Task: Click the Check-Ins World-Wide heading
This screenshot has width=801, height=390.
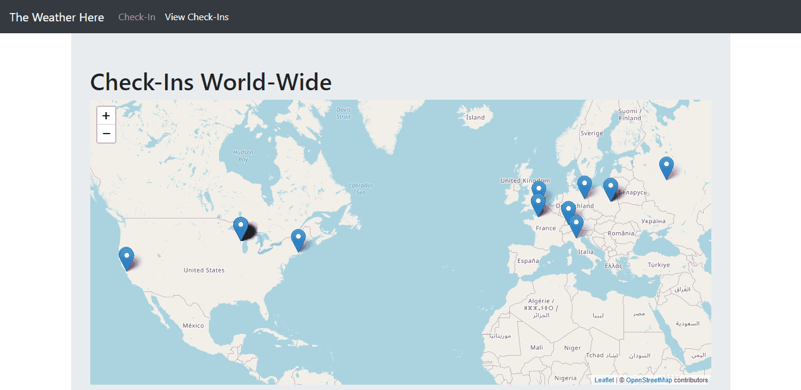Action: click(x=211, y=82)
